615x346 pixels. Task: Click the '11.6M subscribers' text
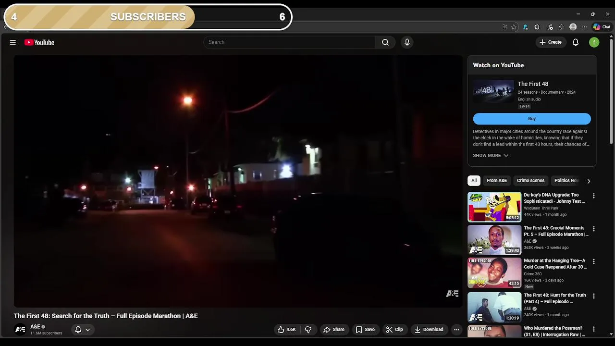46,333
